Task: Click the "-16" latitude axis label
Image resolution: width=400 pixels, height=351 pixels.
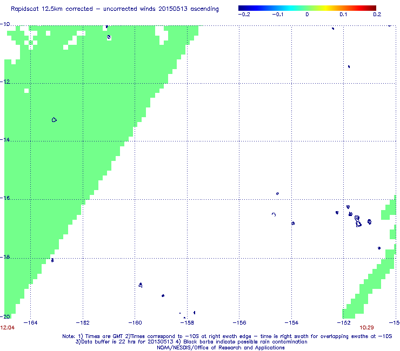Action: pos(5,198)
